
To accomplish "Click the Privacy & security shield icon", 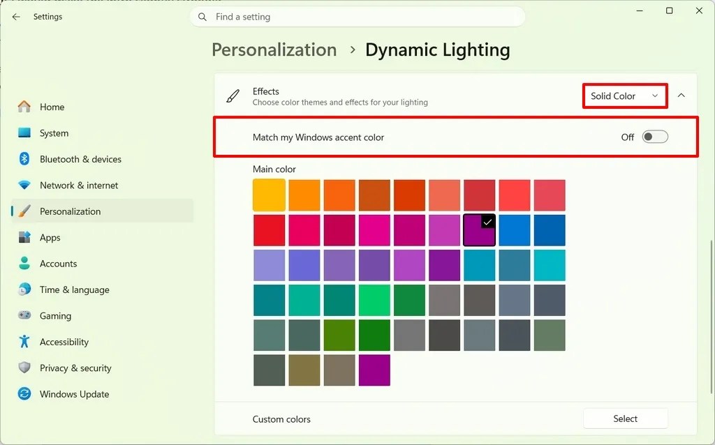I will (24, 368).
